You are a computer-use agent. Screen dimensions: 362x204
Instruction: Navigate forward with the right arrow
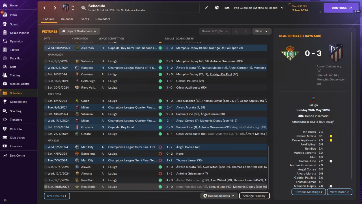55,8
